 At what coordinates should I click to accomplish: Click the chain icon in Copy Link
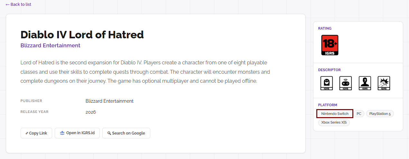point(27,133)
